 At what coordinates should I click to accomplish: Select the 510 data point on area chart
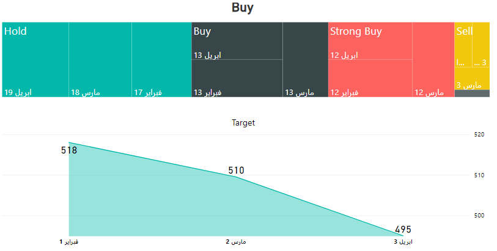click(x=236, y=177)
